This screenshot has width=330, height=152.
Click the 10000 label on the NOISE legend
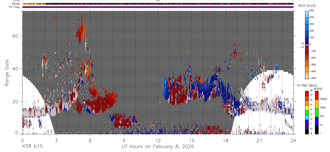323,99
